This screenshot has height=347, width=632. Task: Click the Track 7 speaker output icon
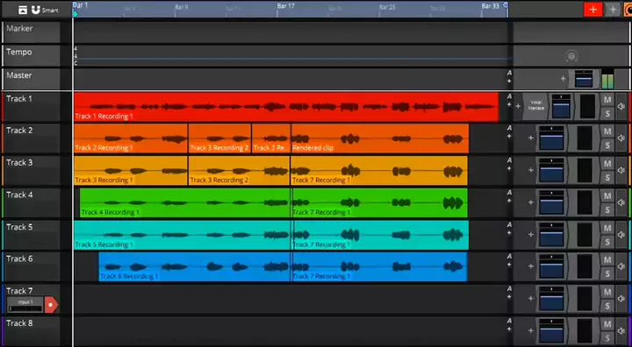click(x=621, y=299)
